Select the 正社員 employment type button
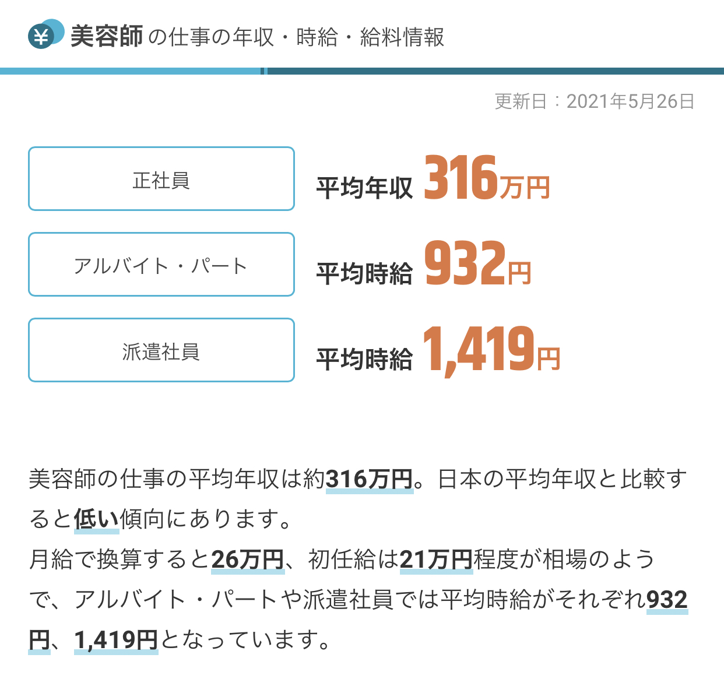 point(161,179)
